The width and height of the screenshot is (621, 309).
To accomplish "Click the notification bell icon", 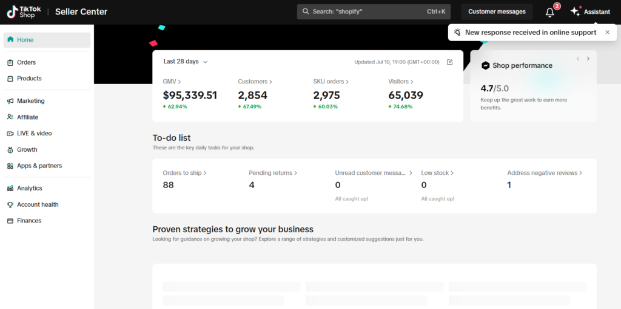I will coord(550,12).
